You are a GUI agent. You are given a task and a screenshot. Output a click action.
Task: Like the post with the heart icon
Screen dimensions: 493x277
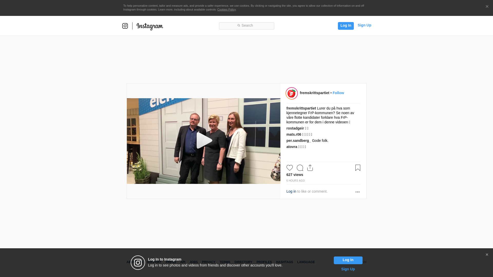point(290,168)
